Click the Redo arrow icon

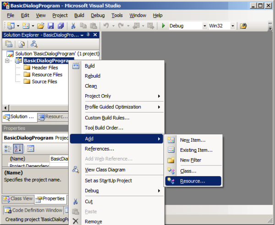pos(121,26)
